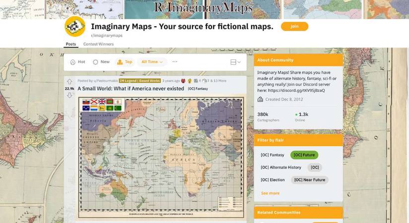Viewport: 409px width, 223px height.
Task: Switch to the Posts tab
Action: pyautogui.click(x=71, y=44)
